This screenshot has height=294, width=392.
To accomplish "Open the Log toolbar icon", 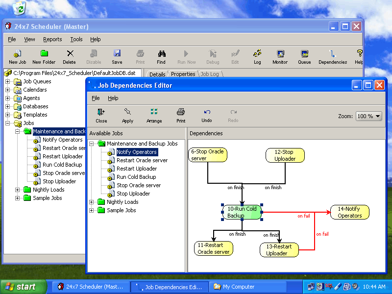I will [257, 53].
